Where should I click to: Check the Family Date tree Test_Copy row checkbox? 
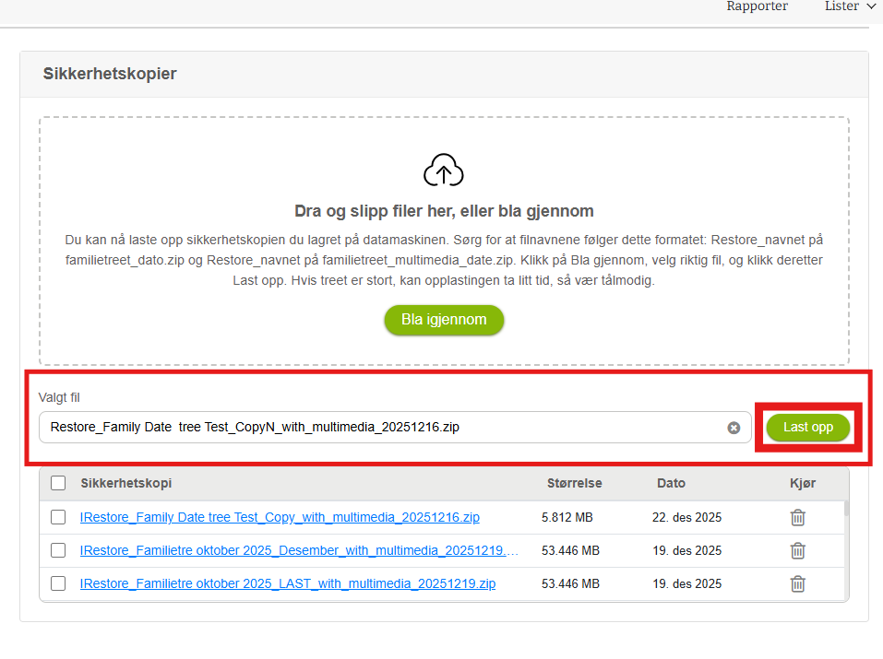(58, 518)
